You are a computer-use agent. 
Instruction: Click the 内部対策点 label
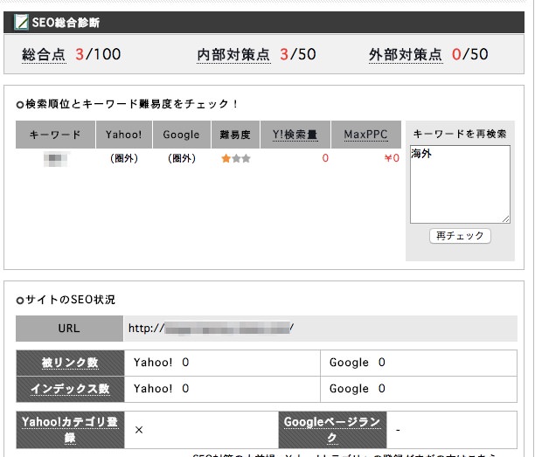(x=233, y=54)
